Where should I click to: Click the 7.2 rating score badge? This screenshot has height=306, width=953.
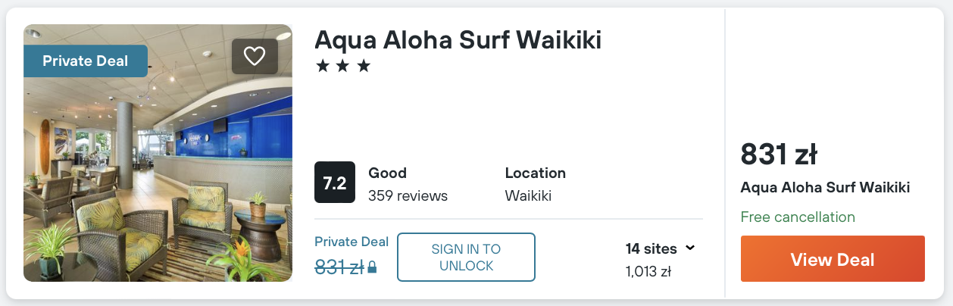[335, 183]
